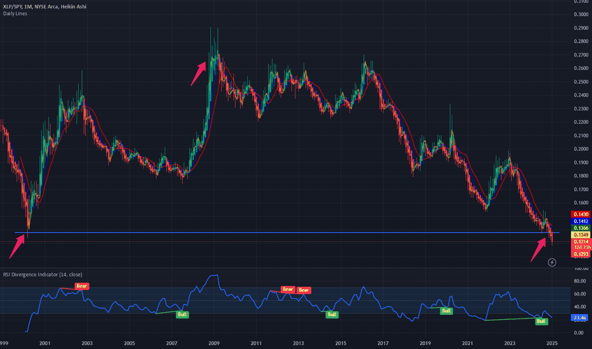This screenshot has width=592, height=349.
Task: Click the yellow 0.1349 price label
Action: pyautogui.click(x=581, y=235)
